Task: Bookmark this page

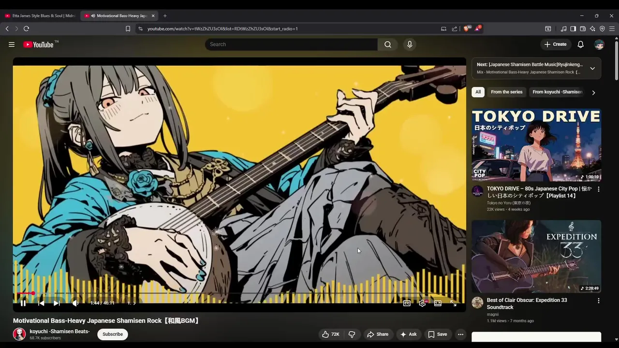Action: (128, 29)
